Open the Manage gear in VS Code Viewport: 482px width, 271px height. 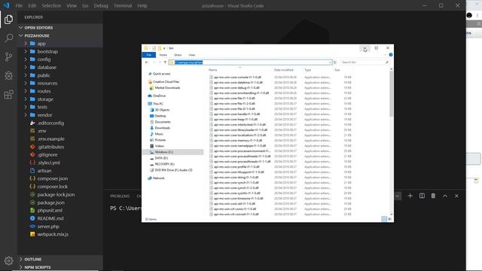(8, 260)
